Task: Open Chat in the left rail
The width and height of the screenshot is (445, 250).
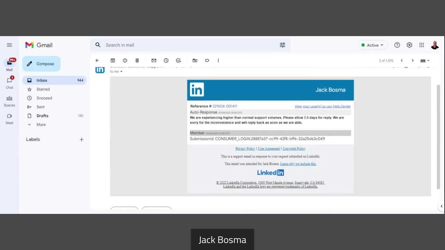Action: point(9,83)
